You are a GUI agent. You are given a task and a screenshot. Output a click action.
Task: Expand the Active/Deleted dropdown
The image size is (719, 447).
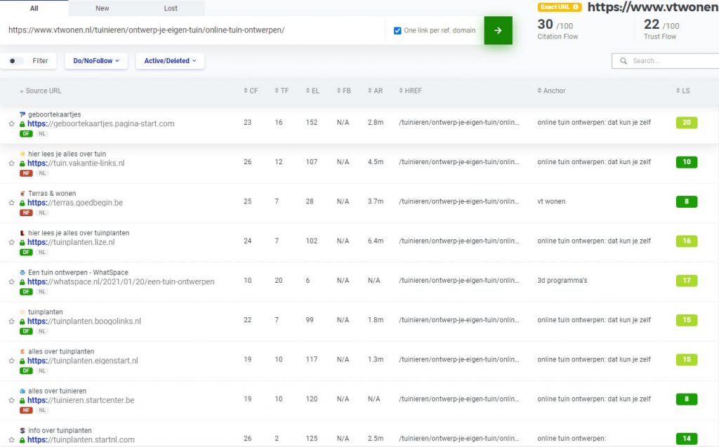(x=170, y=61)
